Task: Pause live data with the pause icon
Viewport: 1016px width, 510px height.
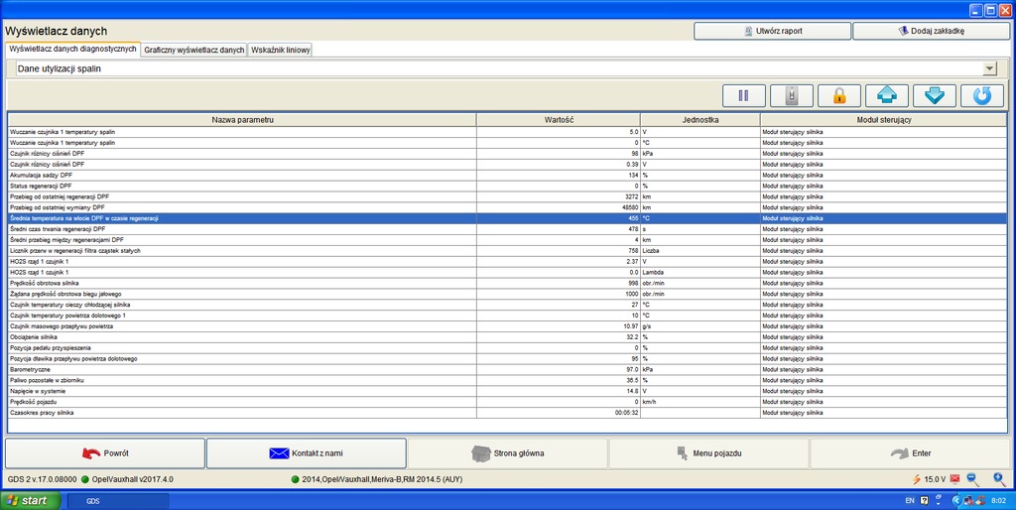Action: click(744, 96)
